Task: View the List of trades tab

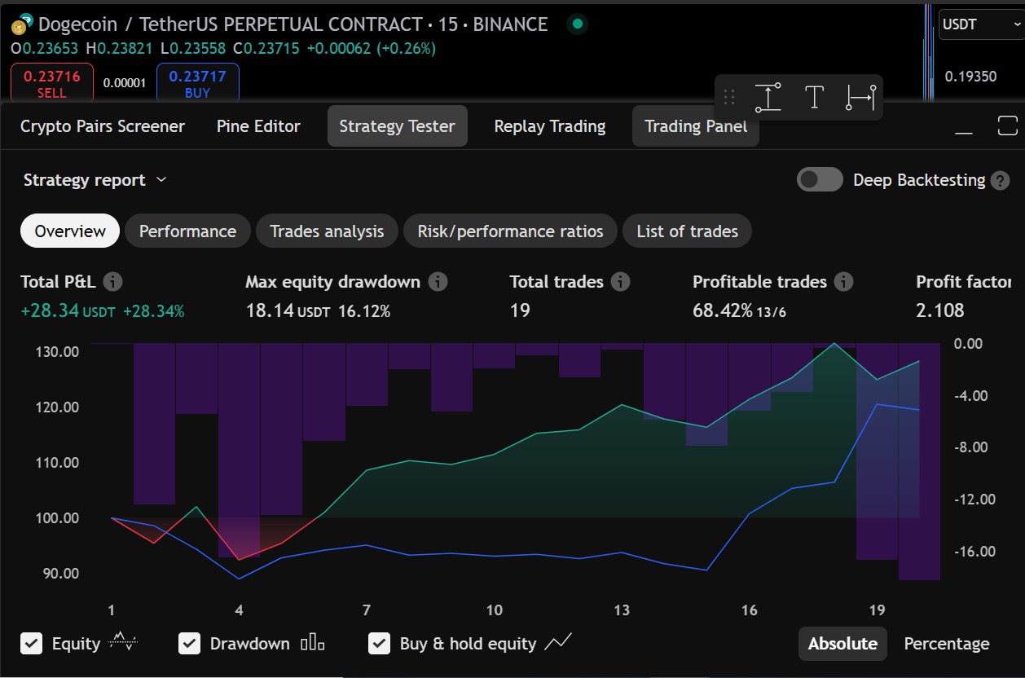Action: [688, 231]
